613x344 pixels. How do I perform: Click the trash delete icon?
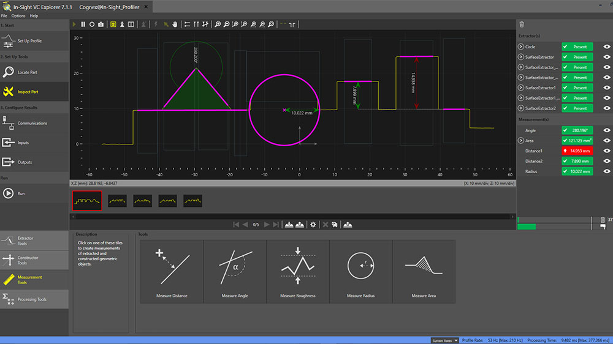tap(522, 24)
